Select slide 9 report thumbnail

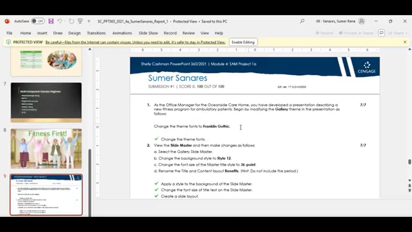click(x=46, y=195)
